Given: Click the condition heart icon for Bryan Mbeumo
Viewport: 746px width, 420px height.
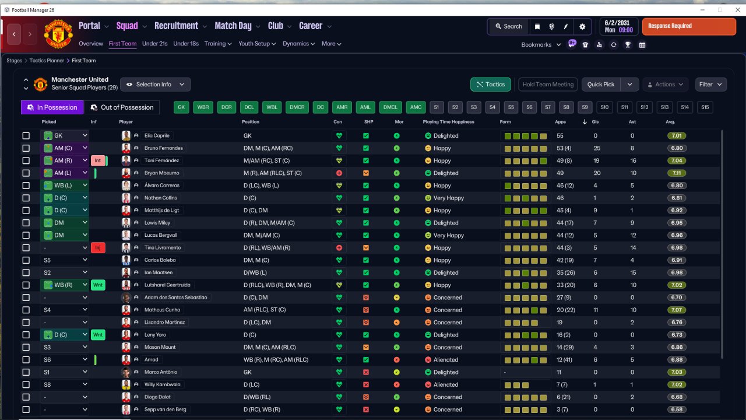Looking at the screenshot, I should pyautogui.click(x=339, y=173).
